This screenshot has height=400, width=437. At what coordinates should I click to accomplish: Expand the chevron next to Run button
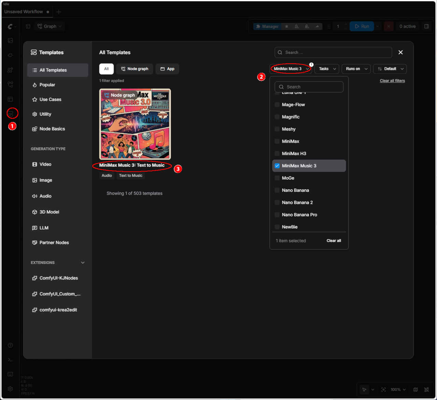[378, 26]
